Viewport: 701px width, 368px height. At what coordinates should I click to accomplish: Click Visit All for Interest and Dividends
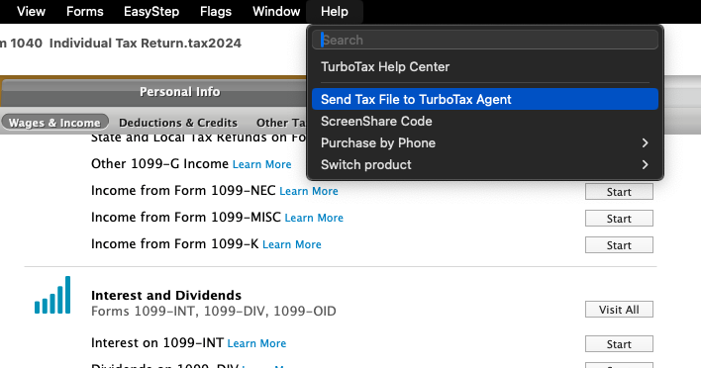pos(619,310)
